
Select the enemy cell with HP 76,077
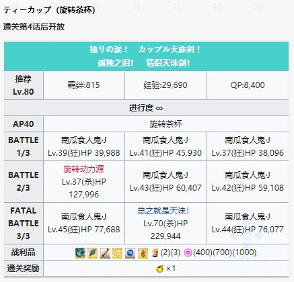(x=248, y=223)
